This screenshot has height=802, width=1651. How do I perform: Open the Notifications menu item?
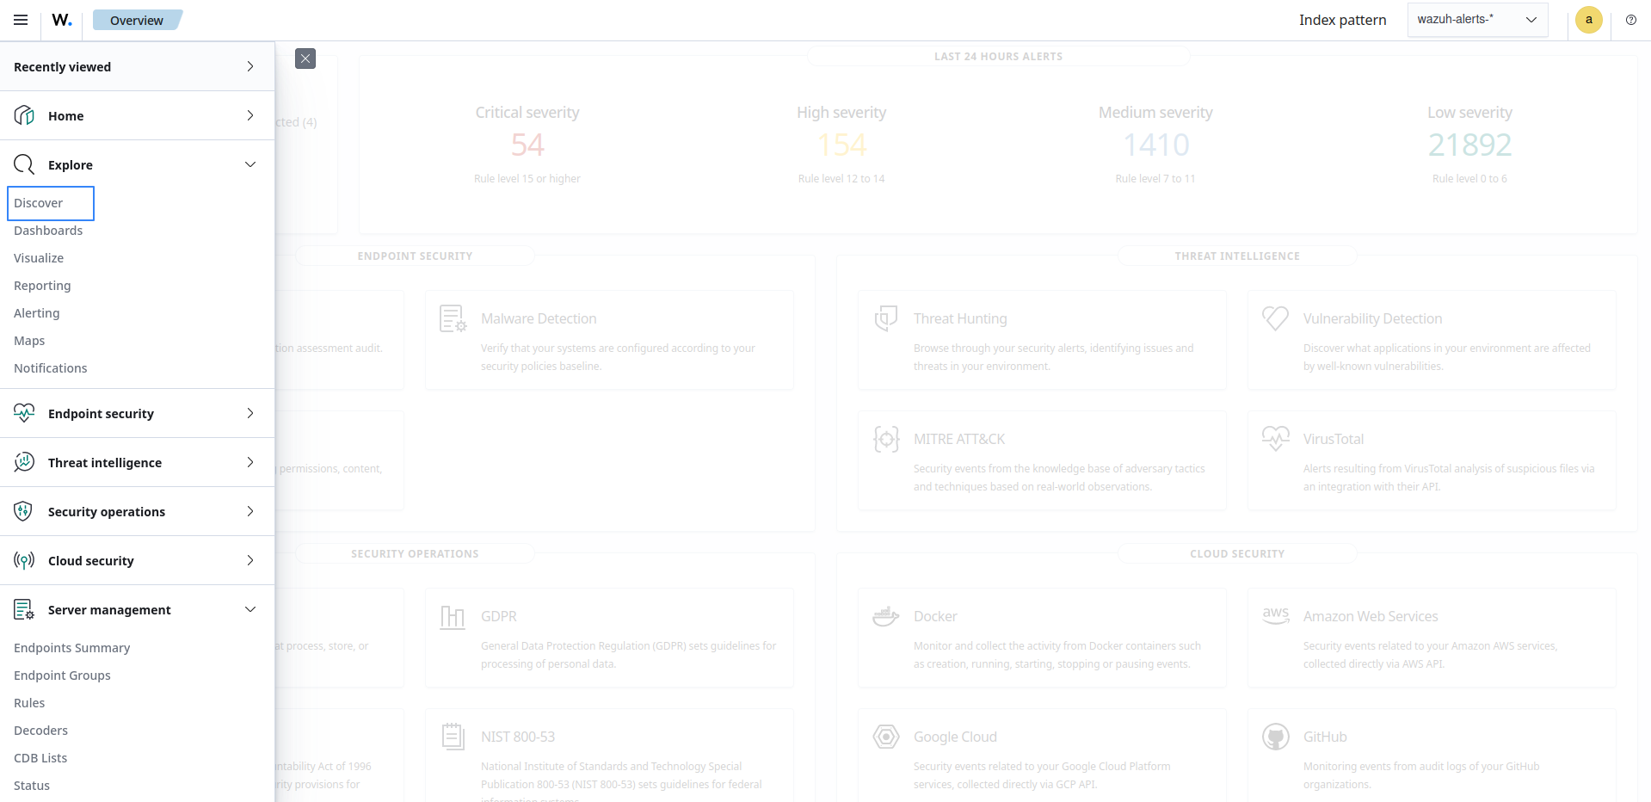pyautogui.click(x=51, y=368)
